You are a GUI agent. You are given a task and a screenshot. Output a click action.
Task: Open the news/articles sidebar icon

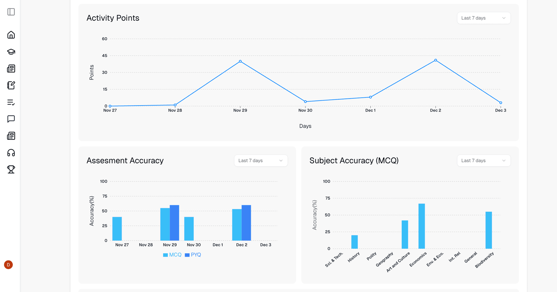[x=11, y=69]
